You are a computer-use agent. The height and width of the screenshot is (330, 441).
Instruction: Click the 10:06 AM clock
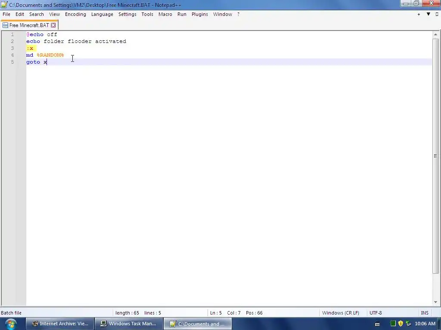425,324
